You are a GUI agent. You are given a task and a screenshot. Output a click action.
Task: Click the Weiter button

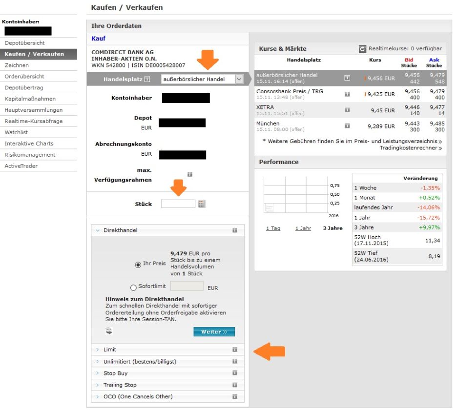[x=214, y=331]
